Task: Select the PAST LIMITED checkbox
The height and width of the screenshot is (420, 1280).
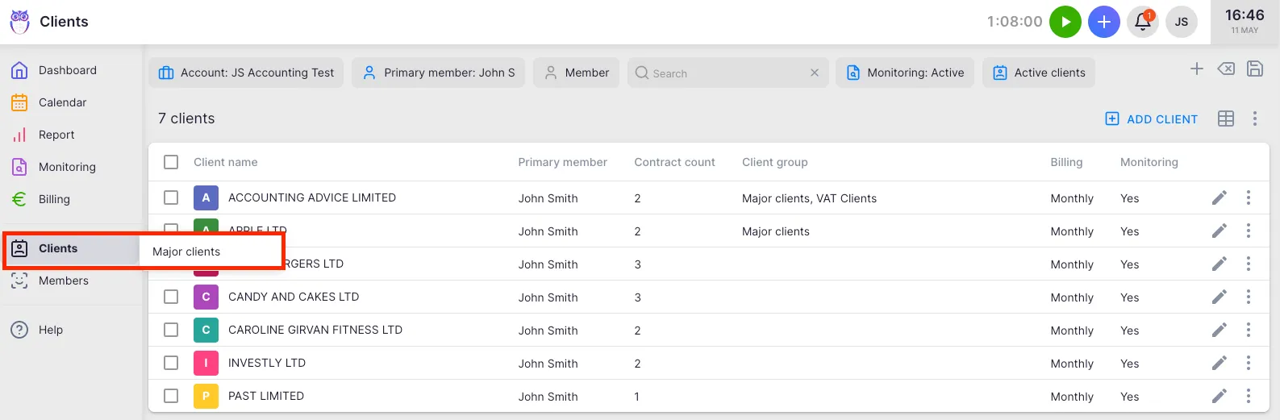Action: pos(171,396)
